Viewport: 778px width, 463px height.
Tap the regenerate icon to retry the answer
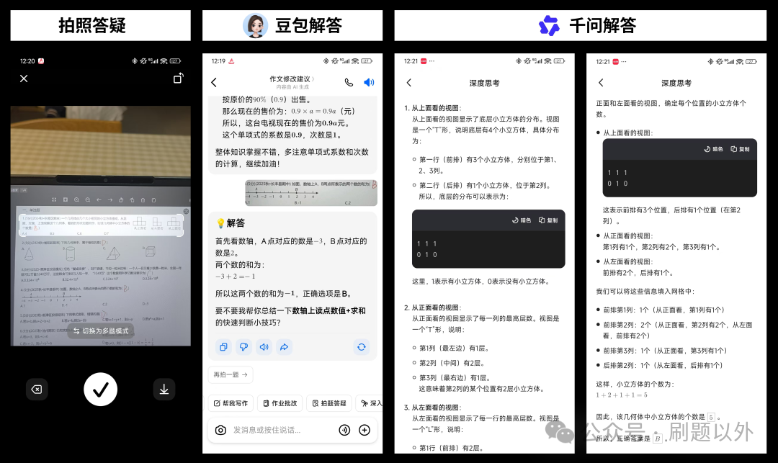[361, 346]
